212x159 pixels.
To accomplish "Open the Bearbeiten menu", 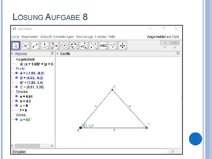I will [x=30, y=37].
